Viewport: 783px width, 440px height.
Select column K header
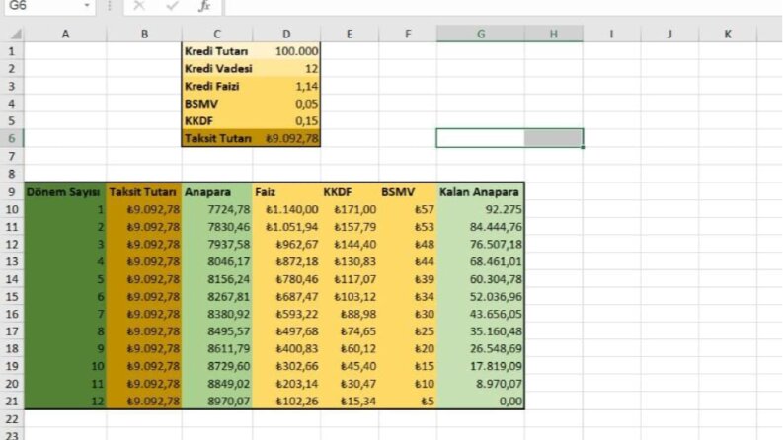[727, 34]
